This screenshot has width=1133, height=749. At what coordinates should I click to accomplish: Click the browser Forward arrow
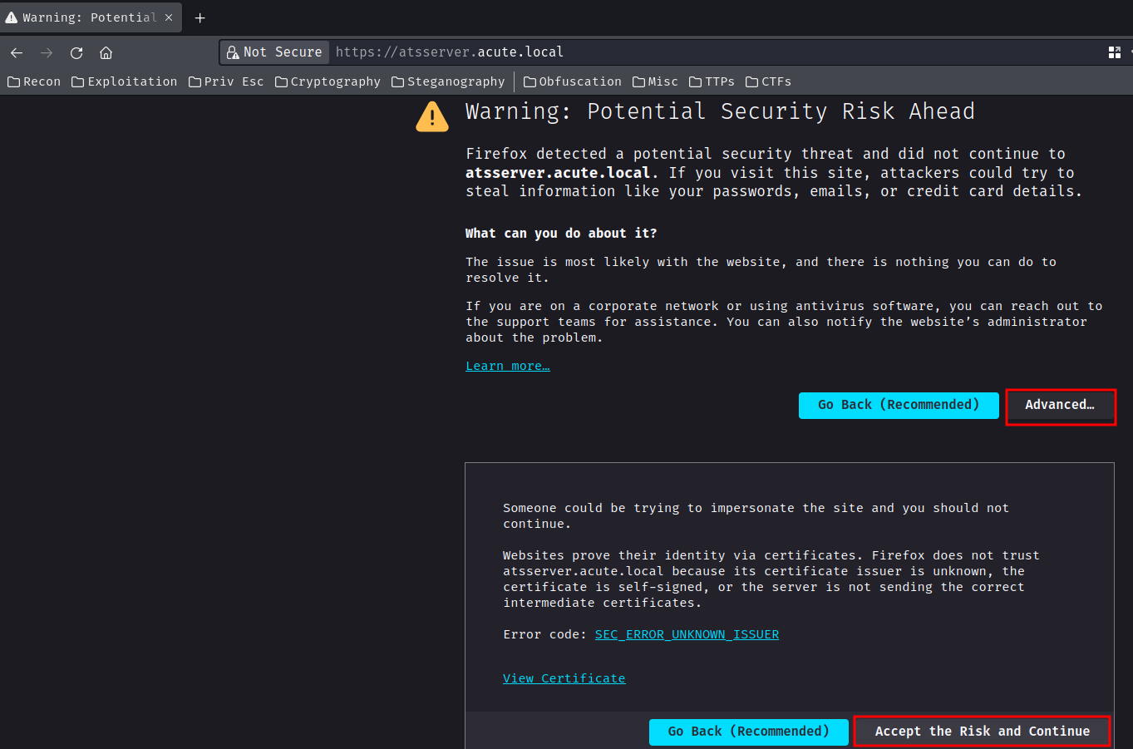tap(47, 52)
